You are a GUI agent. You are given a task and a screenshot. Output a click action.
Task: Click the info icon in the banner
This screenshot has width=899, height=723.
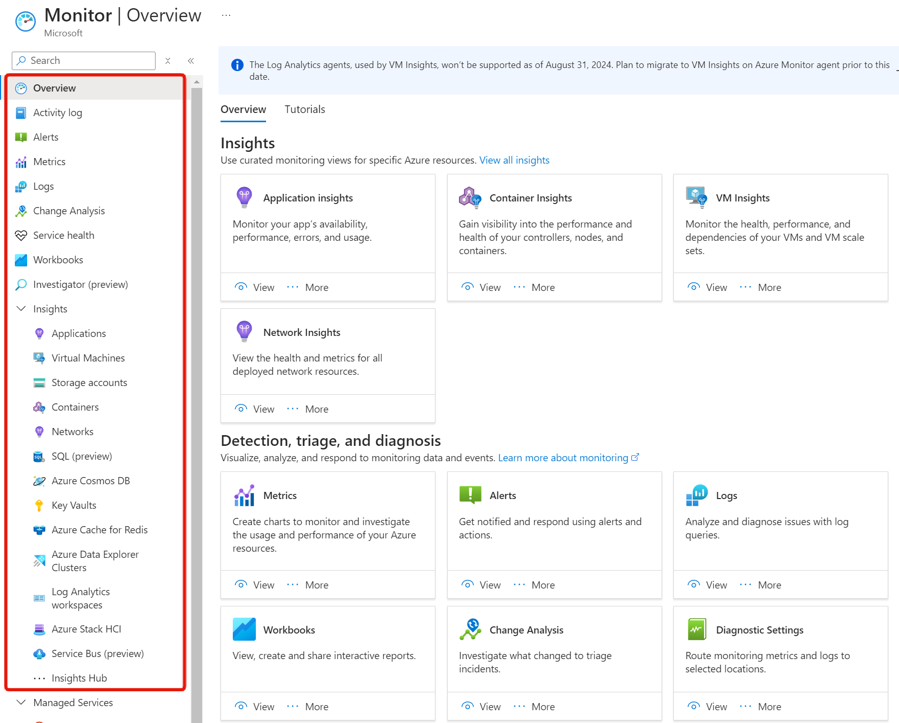[237, 65]
